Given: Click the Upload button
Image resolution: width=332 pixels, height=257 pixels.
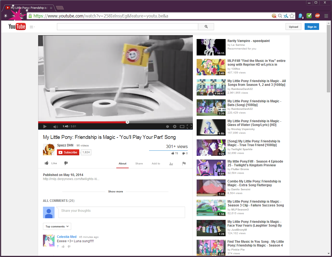Looking at the screenshot, I should (x=294, y=27).
